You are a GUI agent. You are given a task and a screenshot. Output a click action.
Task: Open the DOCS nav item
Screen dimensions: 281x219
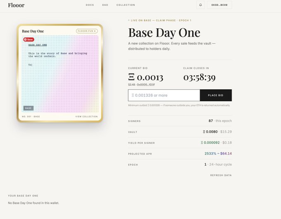pyautogui.click(x=90, y=5)
